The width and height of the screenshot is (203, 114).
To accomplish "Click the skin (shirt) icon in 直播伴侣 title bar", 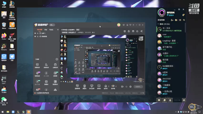I will tap(130, 25).
